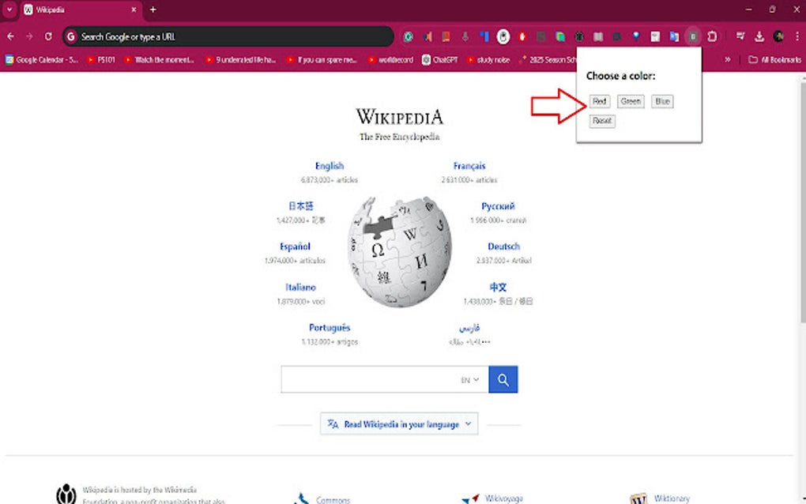Open the ChatGPT bookmark
The image size is (806, 504).
click(440, 59)
